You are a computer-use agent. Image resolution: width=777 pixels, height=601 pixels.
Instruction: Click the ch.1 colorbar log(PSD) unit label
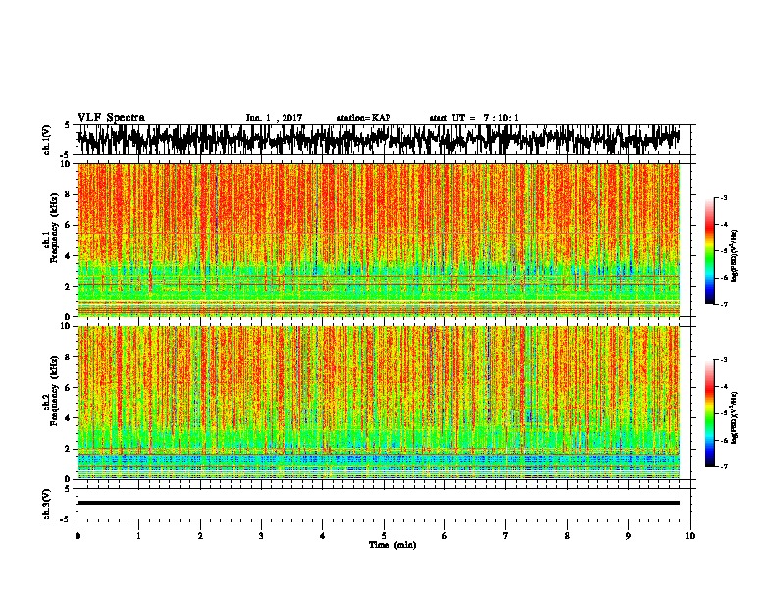[x=735, y=256]
